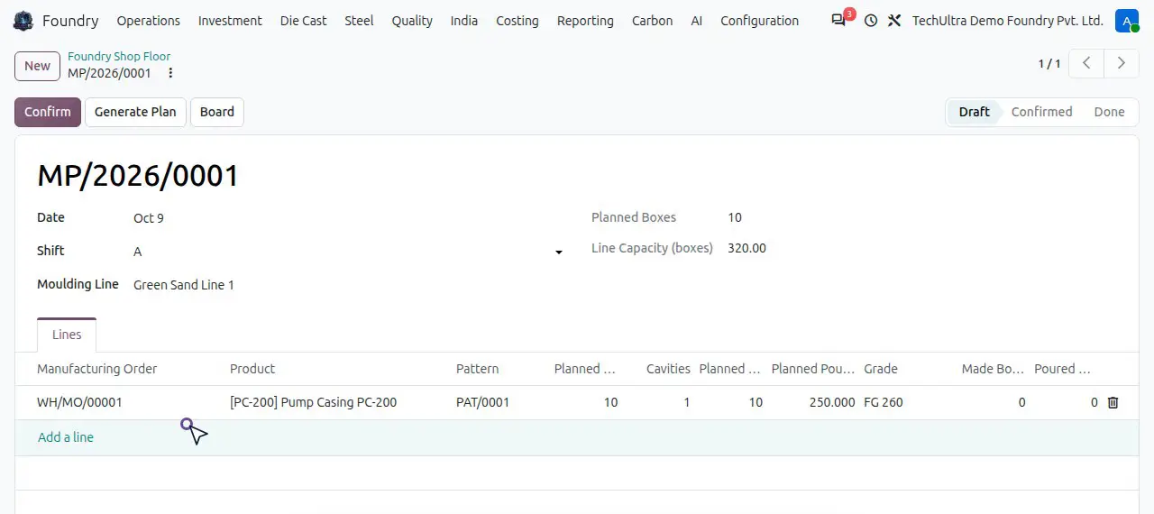Open the Carbon menu
The image size is (1154, 514).
coord(652,21)
